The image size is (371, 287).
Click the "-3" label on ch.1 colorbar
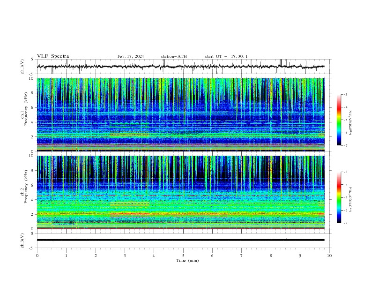346,94
